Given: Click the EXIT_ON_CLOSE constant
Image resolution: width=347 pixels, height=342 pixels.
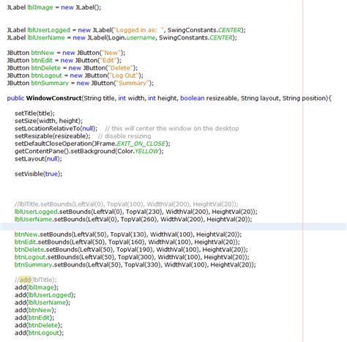Looking at the screenshot, I should coord(141,144).
